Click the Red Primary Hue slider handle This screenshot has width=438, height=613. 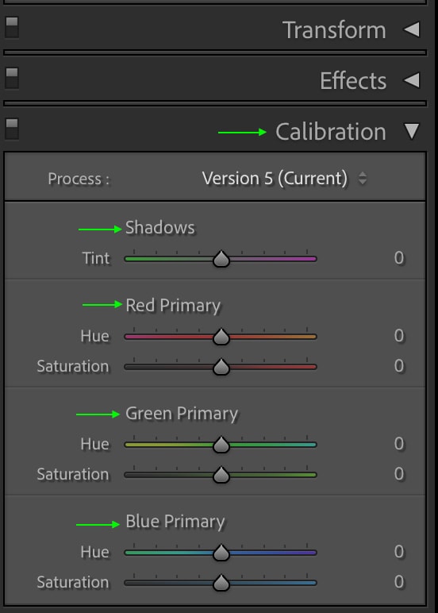point(221,337)
